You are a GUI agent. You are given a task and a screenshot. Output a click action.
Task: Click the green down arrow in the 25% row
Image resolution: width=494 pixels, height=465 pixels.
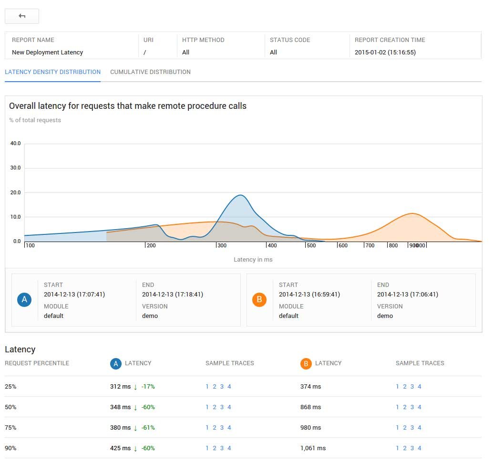point(135,387)
